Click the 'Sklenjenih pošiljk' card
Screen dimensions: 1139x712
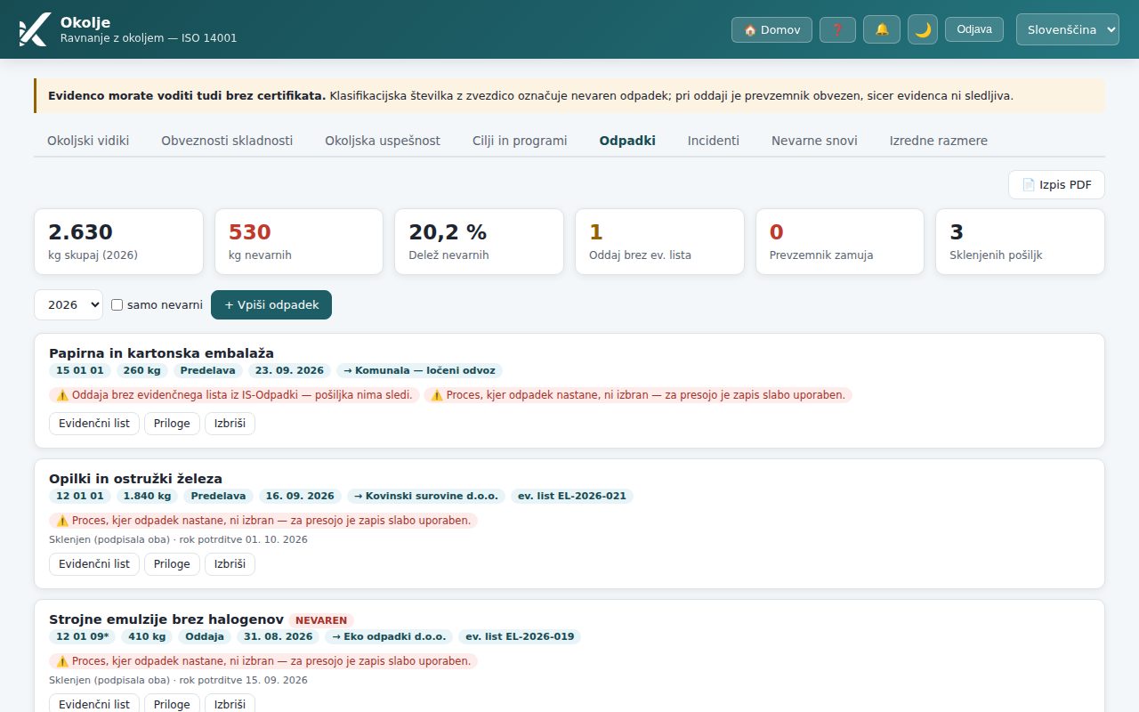(1021, 242)
